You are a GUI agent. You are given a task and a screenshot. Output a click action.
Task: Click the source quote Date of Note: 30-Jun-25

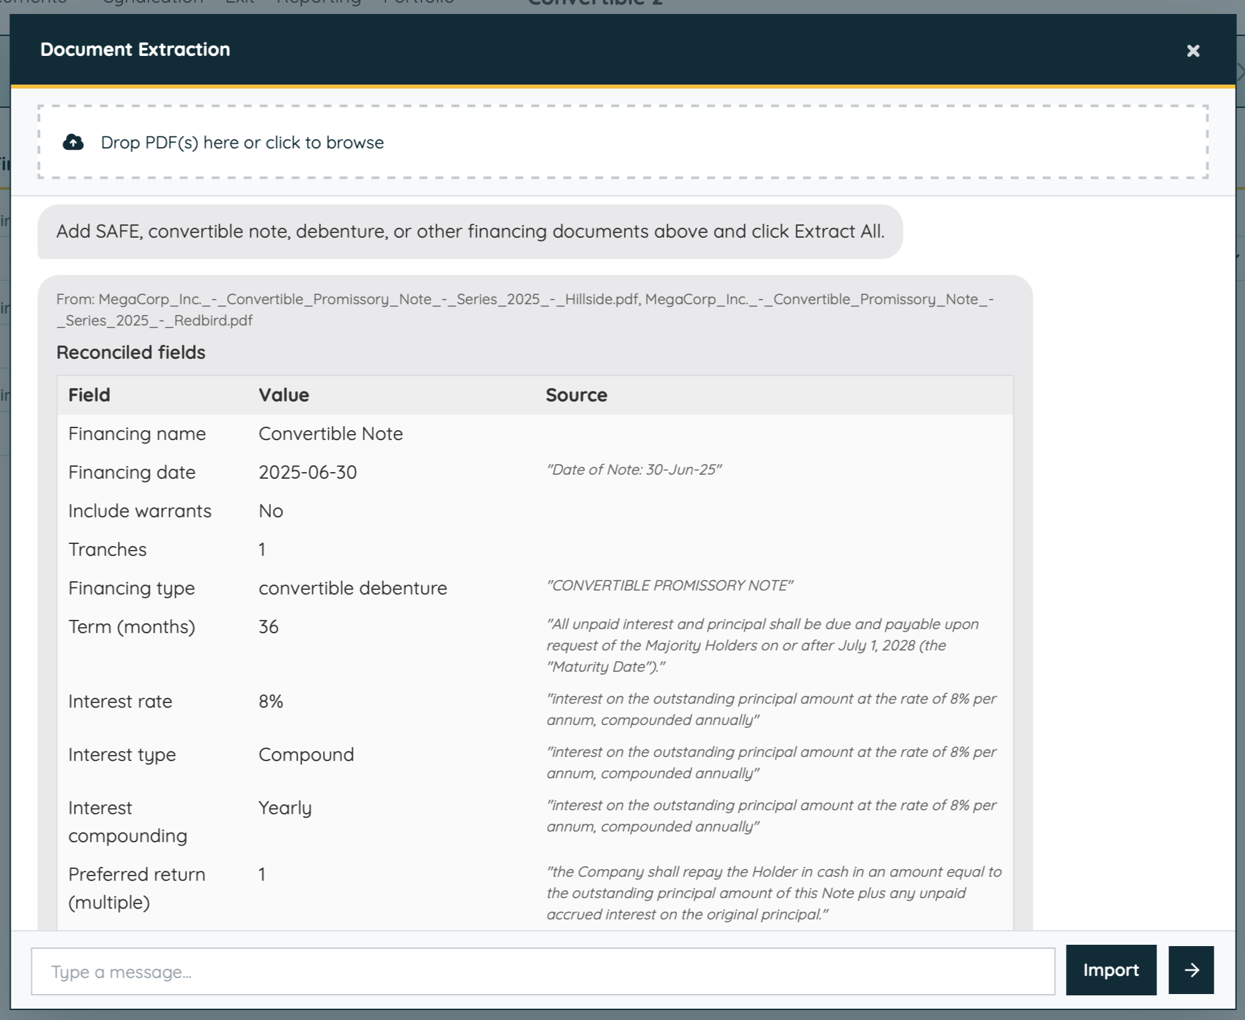click(x=634, y=469)
